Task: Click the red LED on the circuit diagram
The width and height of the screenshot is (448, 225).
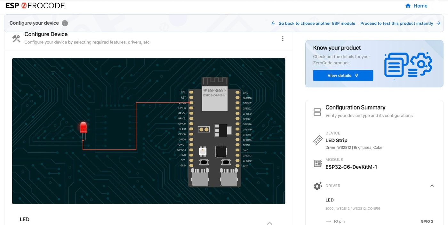Action: [x=84, y=127]
